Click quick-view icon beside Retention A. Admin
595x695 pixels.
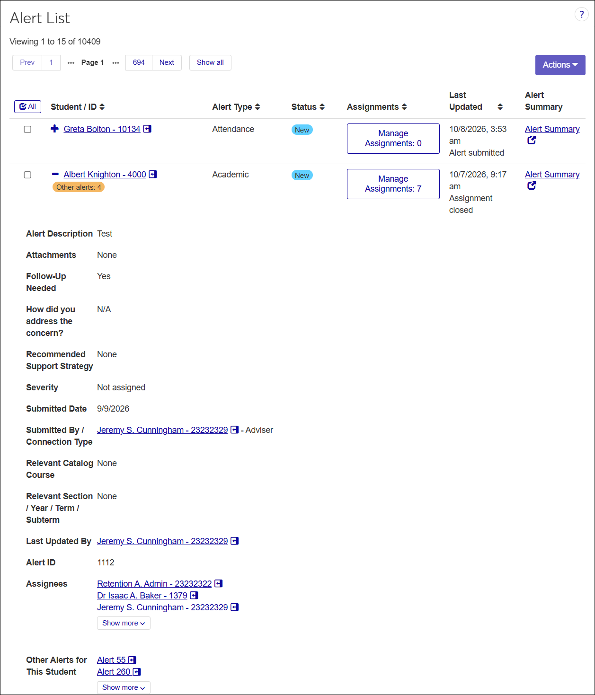218,583
